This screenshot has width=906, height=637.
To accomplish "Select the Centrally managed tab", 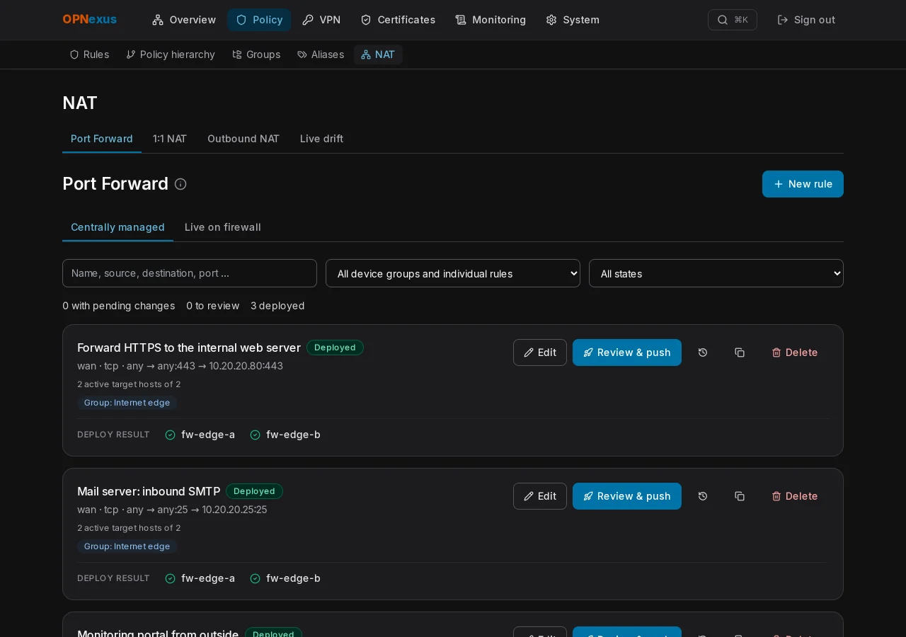I will click(x=117, y=227).
